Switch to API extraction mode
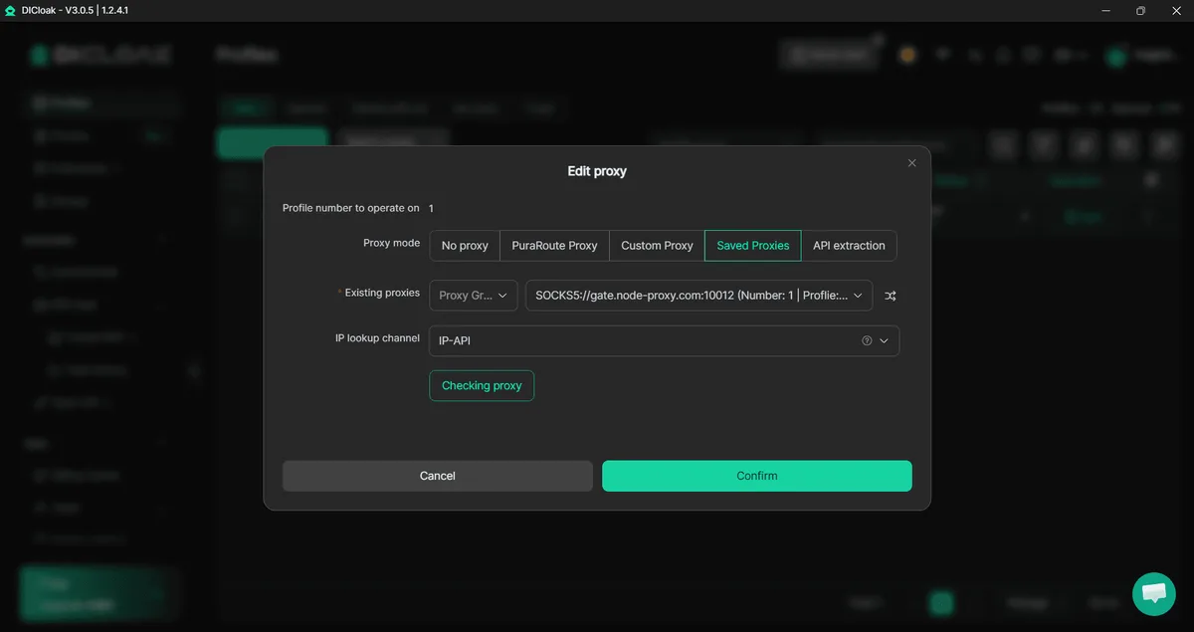This screenshot has width=1194, height=632. coord(849,246)
